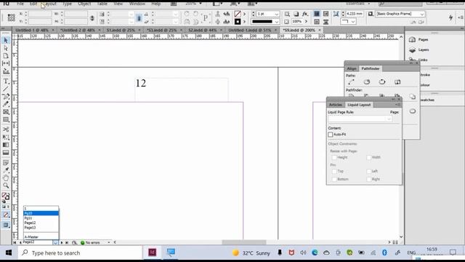Toggle constrain proportions chain link
Image resolution: width=465 pixels, height=262 pixels.
[x=92, y=18]
